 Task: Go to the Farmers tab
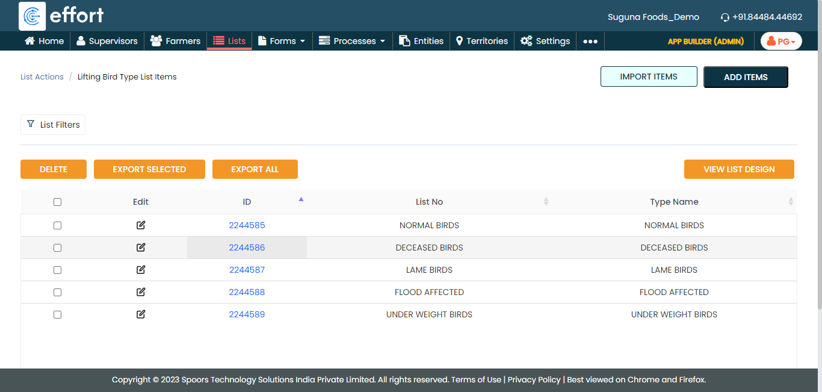coord(175,41)
